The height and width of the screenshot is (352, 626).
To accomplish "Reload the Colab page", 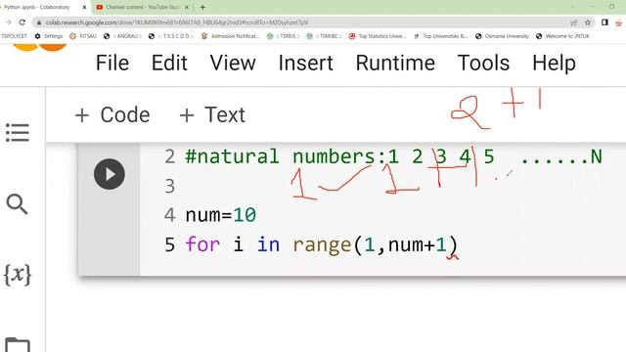I will (x=22, y=22).
